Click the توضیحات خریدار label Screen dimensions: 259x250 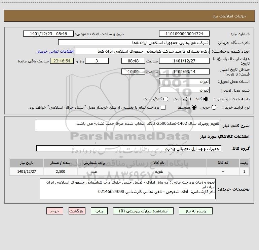point(233,189)
